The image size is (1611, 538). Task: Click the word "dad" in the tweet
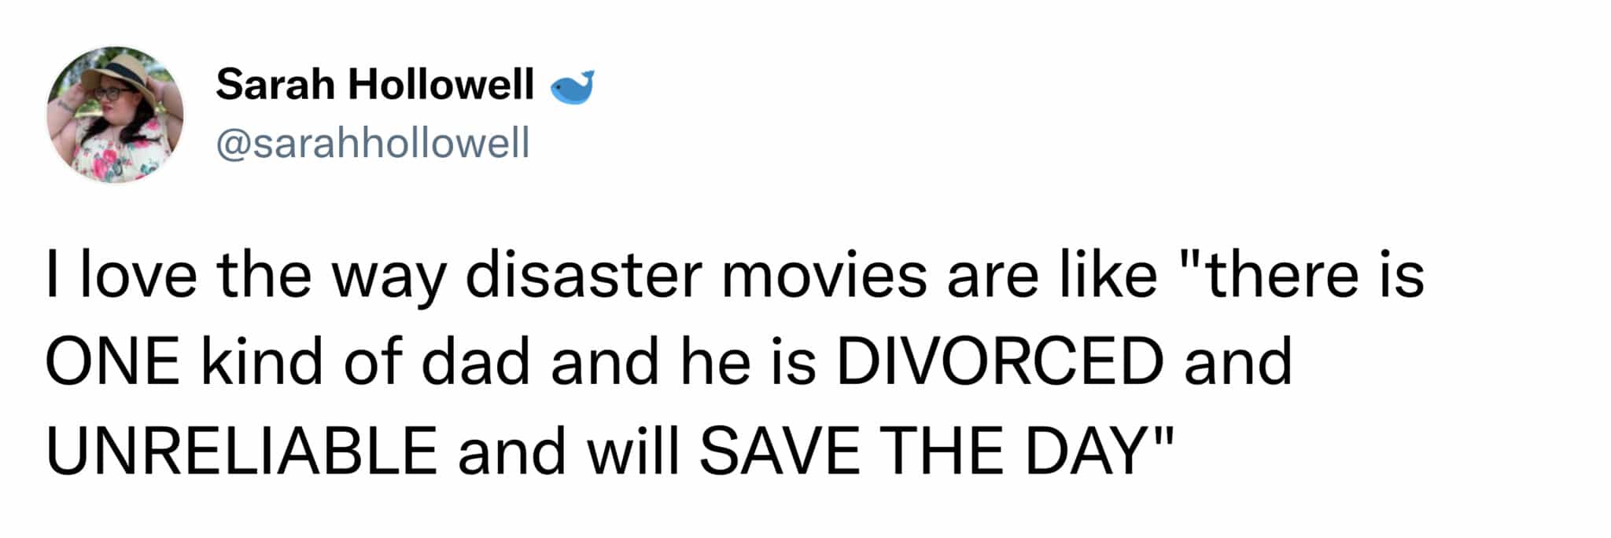475,361
